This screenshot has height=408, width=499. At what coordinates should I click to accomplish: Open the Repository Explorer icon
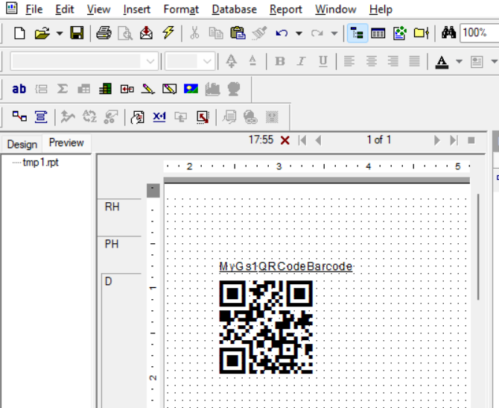(x=422, y=33)
